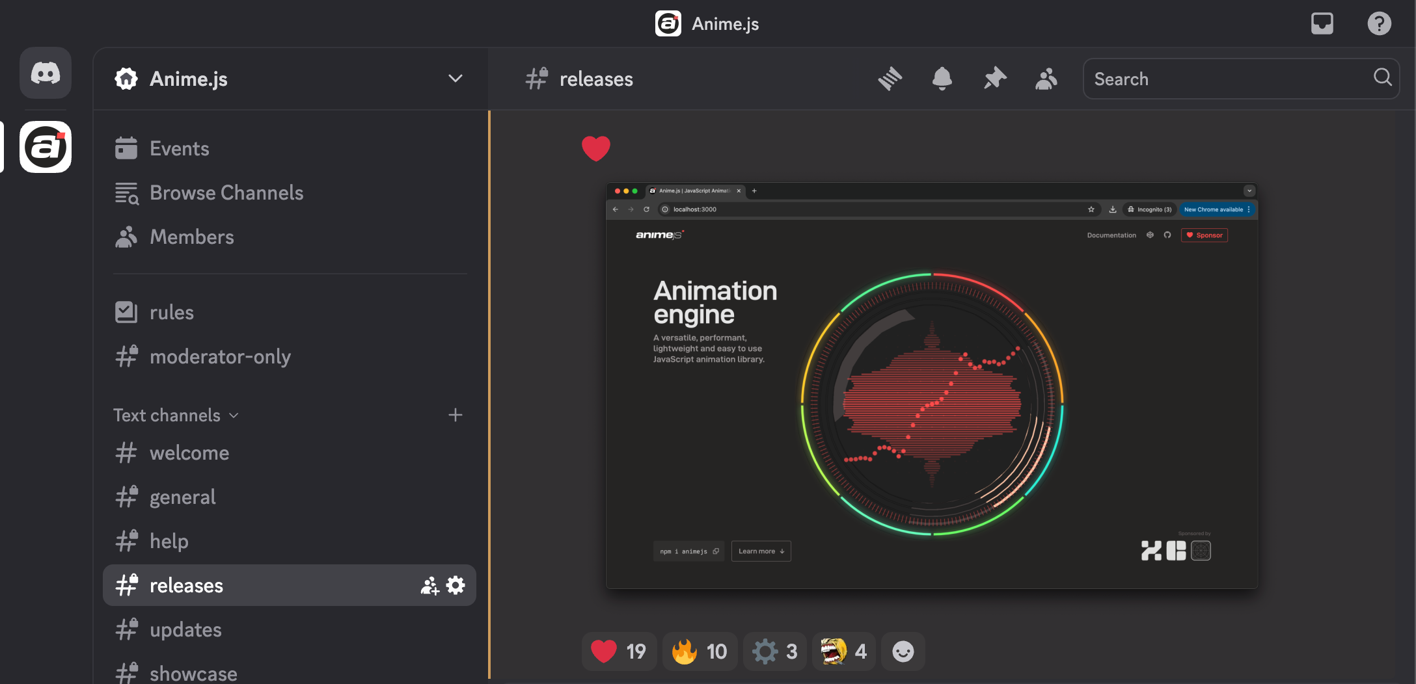Select the releases channel in the sidebar
Viewport: 1416px width, 684px height.
click(290, 585)
